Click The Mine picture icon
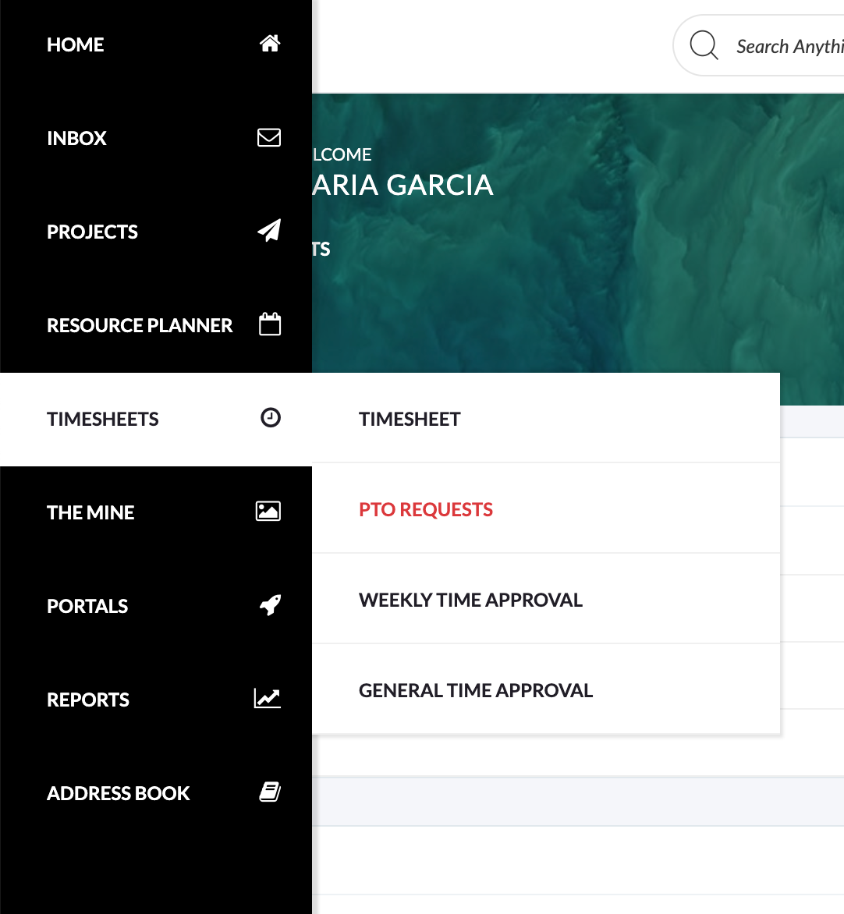The image size is (844, 914). (x=268, y=512)
